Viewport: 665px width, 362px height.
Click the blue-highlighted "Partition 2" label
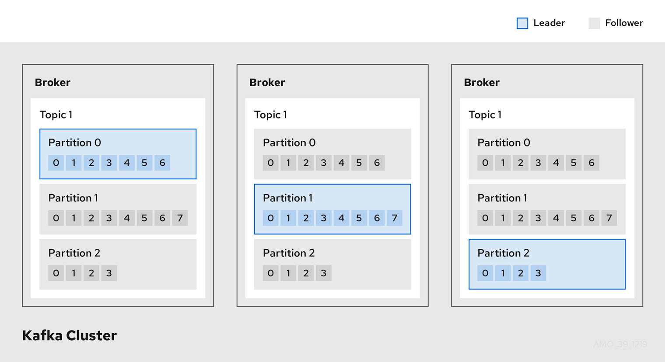point(503,253)
